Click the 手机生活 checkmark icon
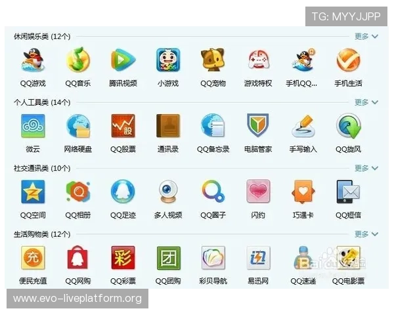 click(x=348, y=60)
